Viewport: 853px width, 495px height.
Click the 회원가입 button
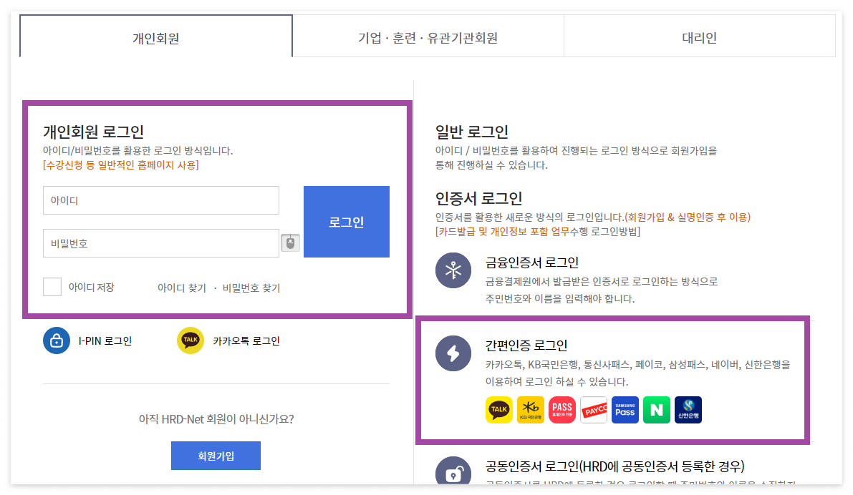click(x=216, y=456)
